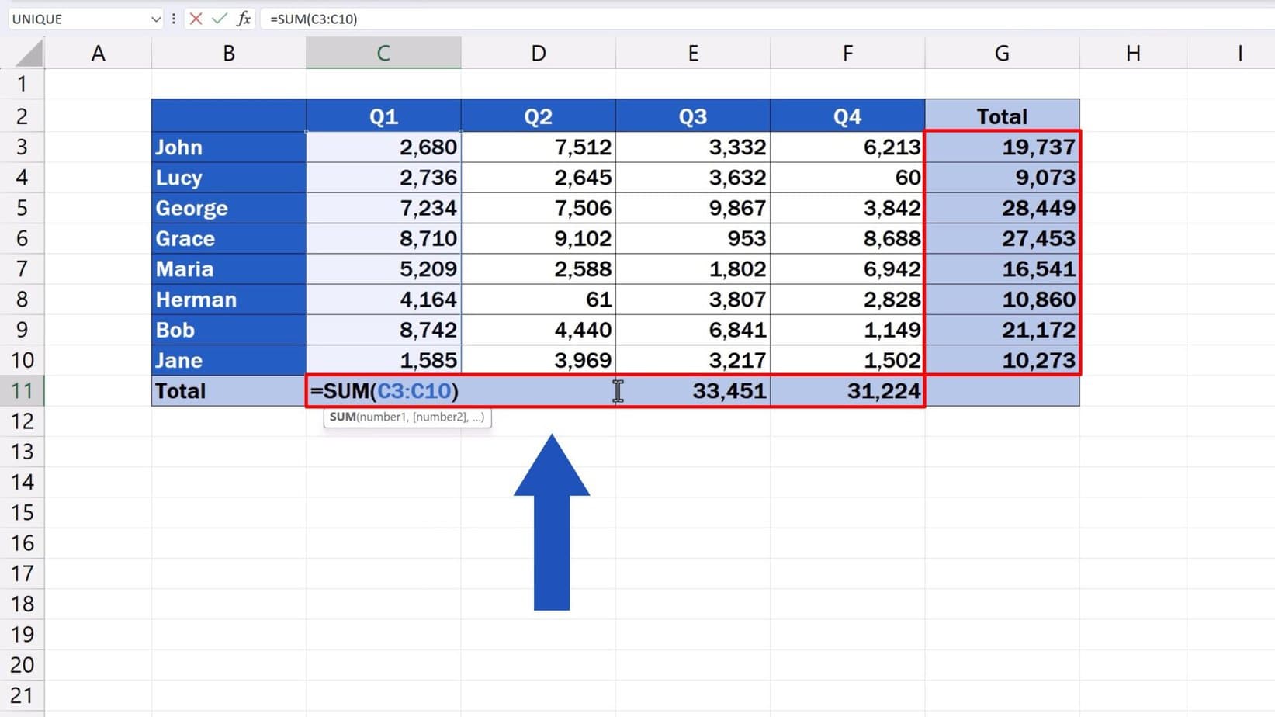Image resolution: width=1275 pixels, height=717 pixels.
Task: Click John's Total cell showing 19,737
Action: click(1001, 147)
